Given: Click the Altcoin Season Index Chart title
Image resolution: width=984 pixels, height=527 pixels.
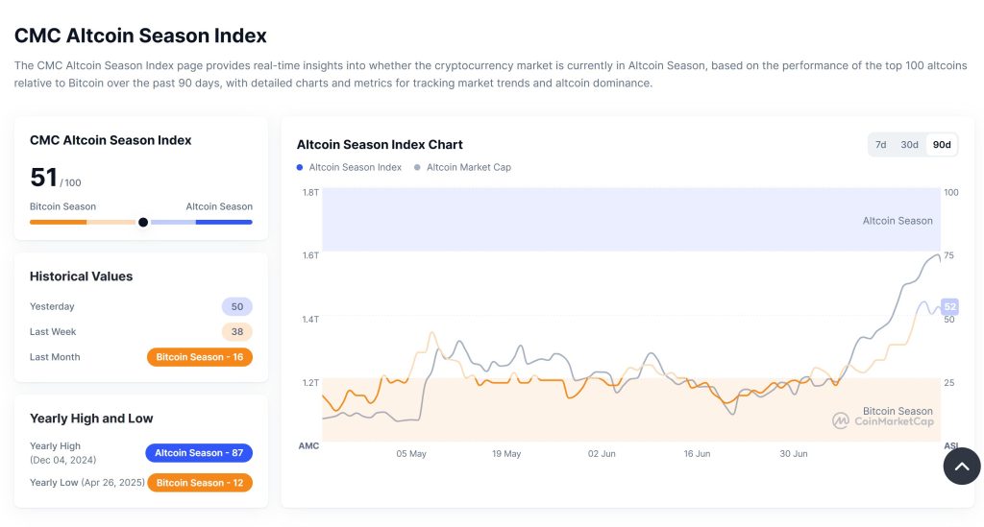Looking at the screenshot, I should [380, 145].
